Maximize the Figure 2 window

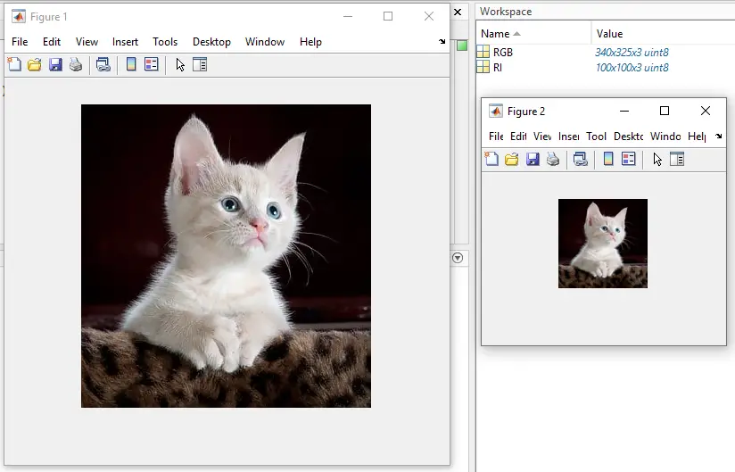pyautogui.click(x=665, y=111)
